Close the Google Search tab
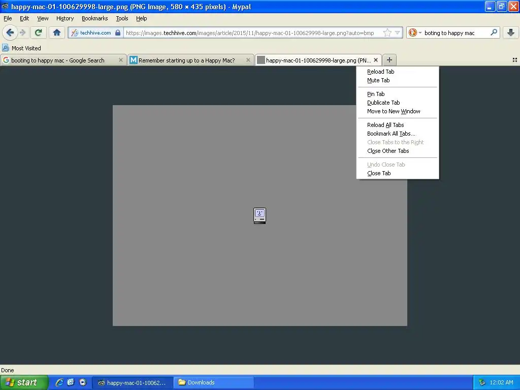 (x=121, y=60)
